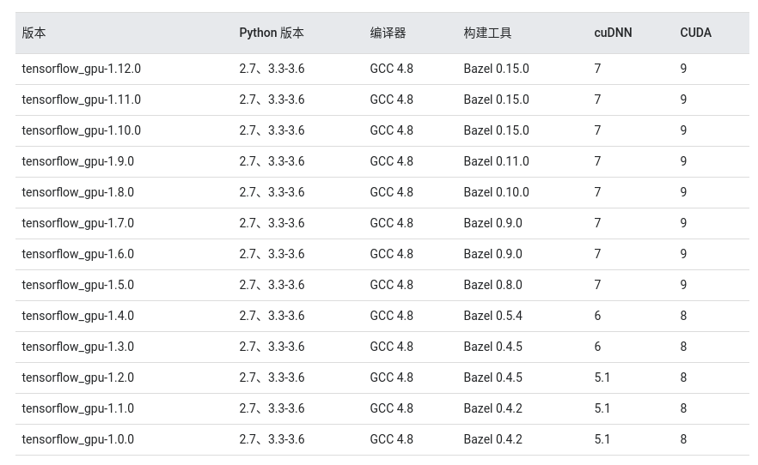Image resolution: width=758 pixels, height=465 pixels.
Task: Click Bazel 0.10.0 build tool cell
Action: click(496, 192)
